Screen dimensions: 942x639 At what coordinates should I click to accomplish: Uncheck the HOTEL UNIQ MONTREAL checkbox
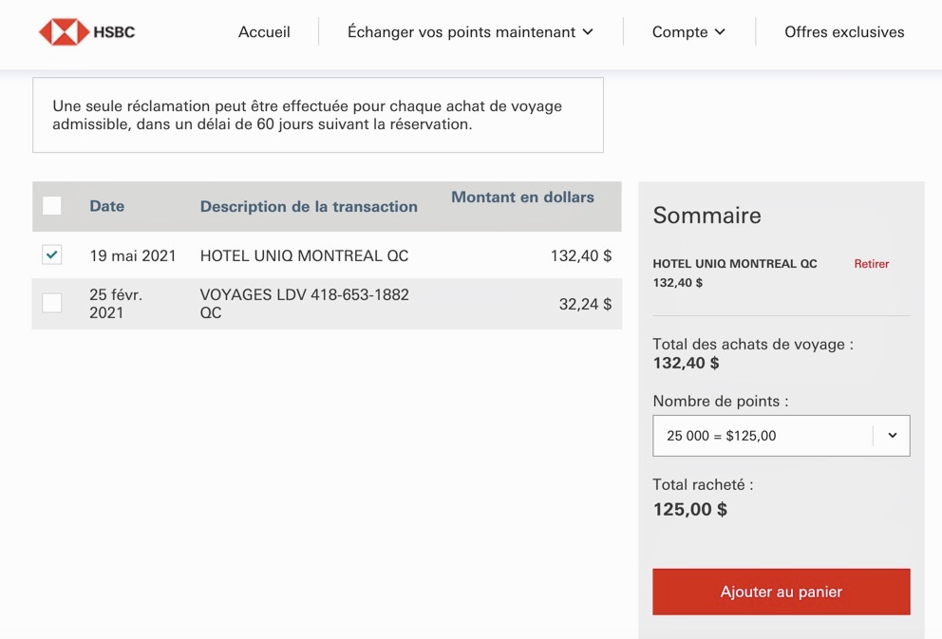coord(52,254)
